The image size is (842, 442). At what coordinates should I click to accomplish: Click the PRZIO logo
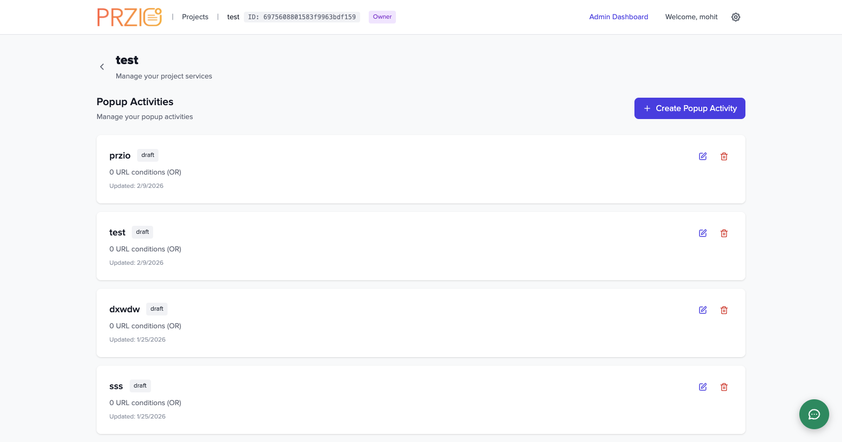point(130,17)
